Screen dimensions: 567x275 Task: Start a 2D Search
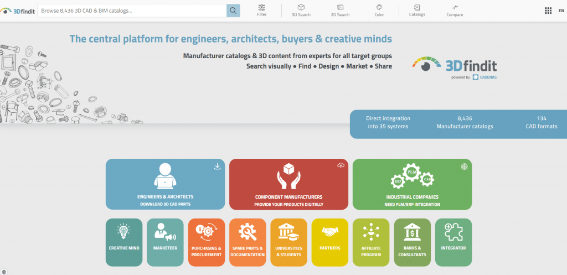[340, 10]
